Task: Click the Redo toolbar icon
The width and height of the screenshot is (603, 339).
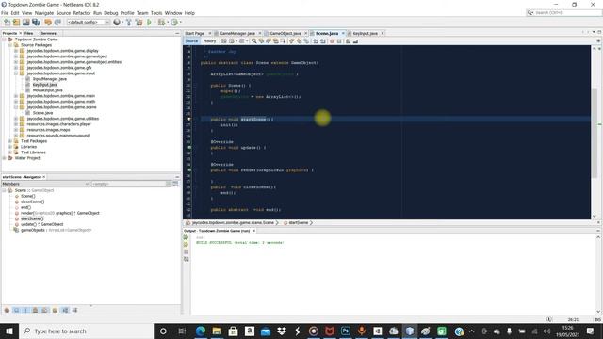Action: point(57,23)
